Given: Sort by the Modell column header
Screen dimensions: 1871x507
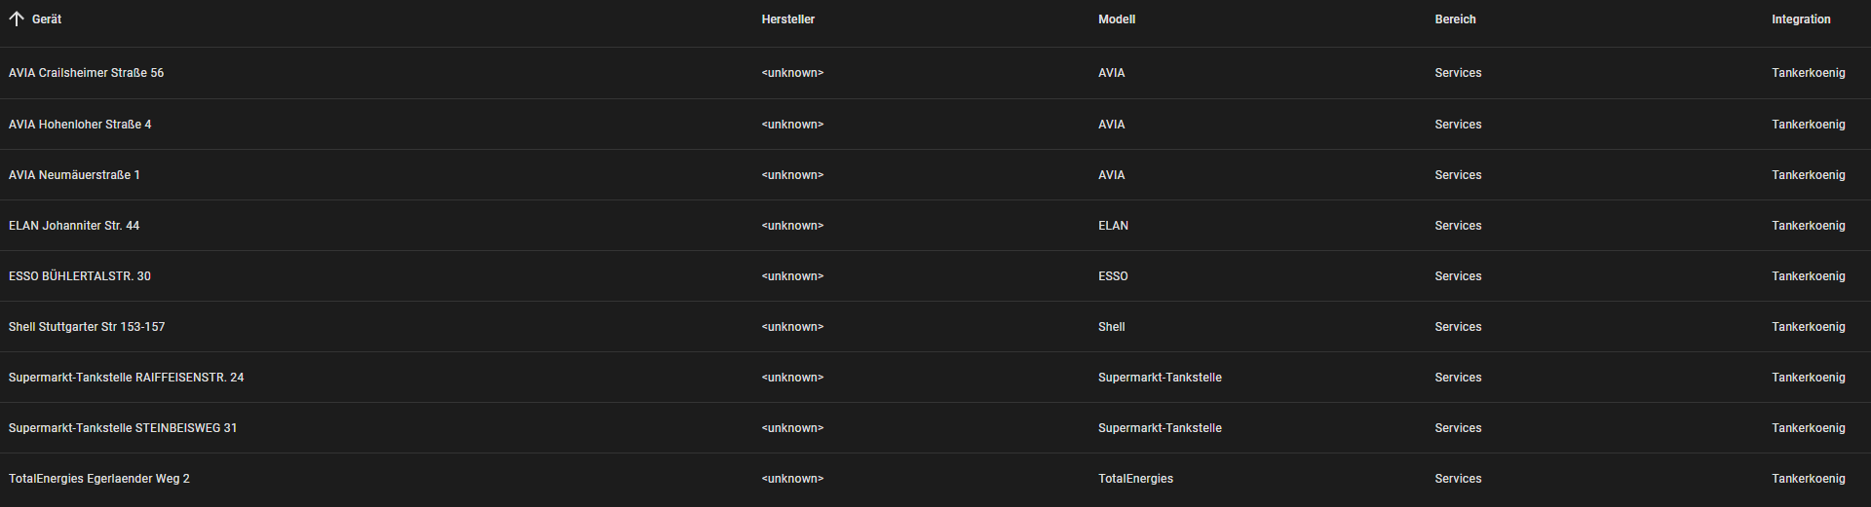Looking at the screenshot, I should (x=1117, y=19).
